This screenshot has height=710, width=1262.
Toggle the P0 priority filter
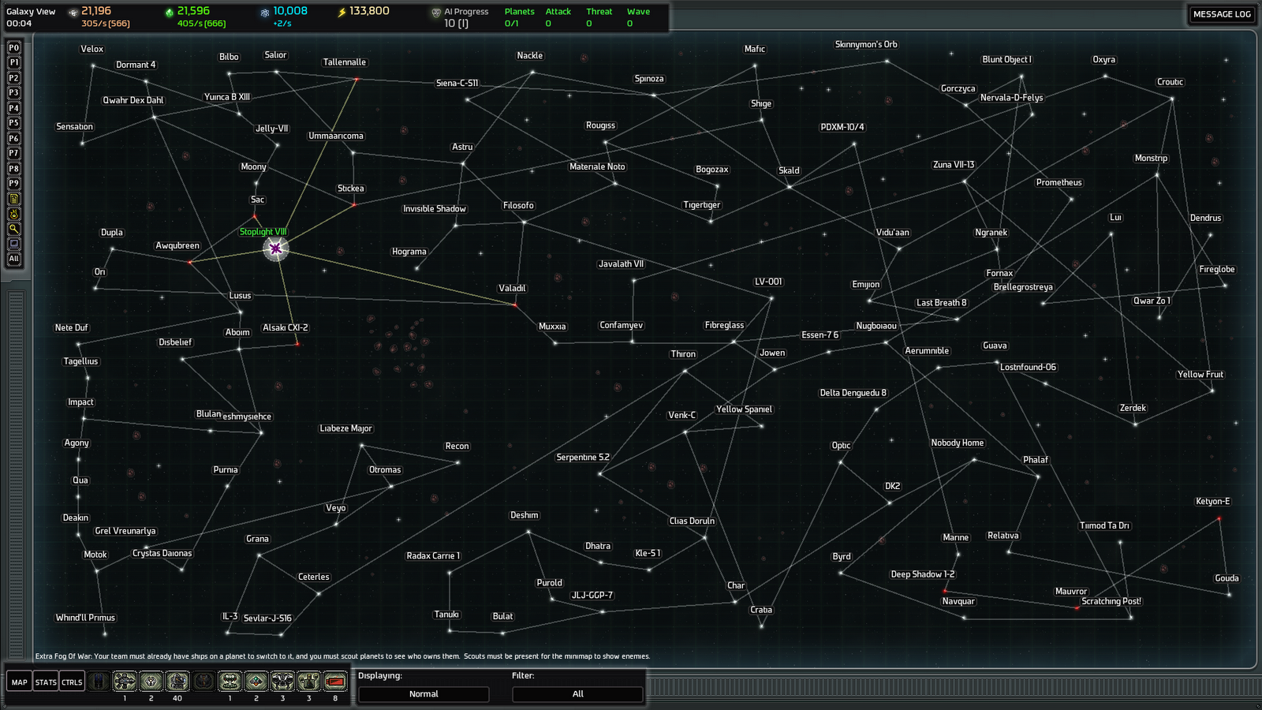(x=13, y=48)
